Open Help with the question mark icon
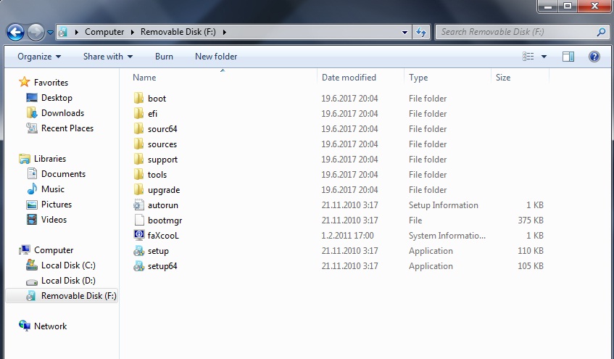This screenshot has height=359, width=614. click(594, 57)
